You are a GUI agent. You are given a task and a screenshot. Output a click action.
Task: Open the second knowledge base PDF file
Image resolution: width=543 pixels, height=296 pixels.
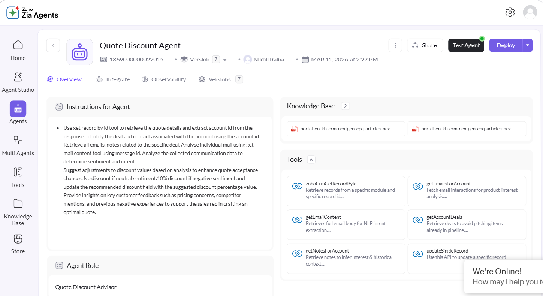pyautogui.click(x=467, y=129)
